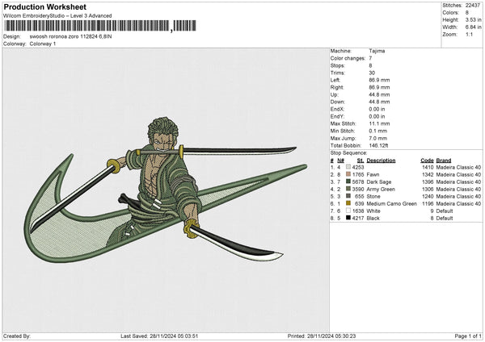Select the 'Brand' column header

[x=444, y=161]
